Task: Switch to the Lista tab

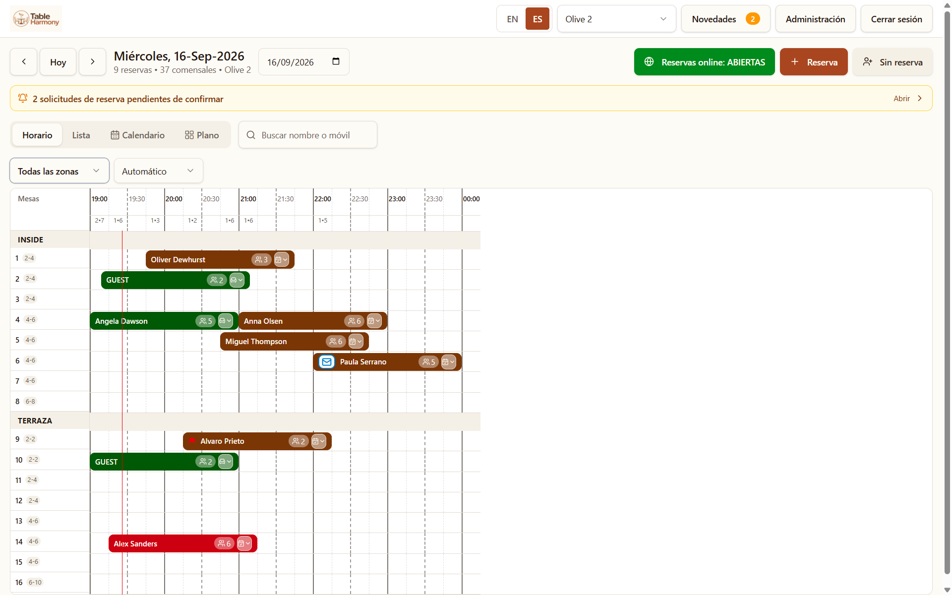Action: click(x=81, y=135)
